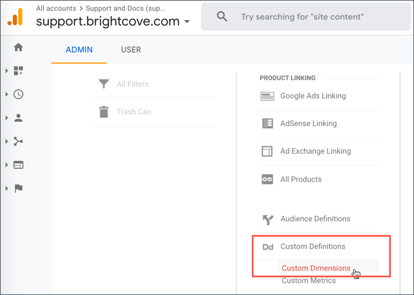Viewport: 414px width, 295px height.
Task: Switch to the ADMIN tab
Action: (x=79, y=50)
